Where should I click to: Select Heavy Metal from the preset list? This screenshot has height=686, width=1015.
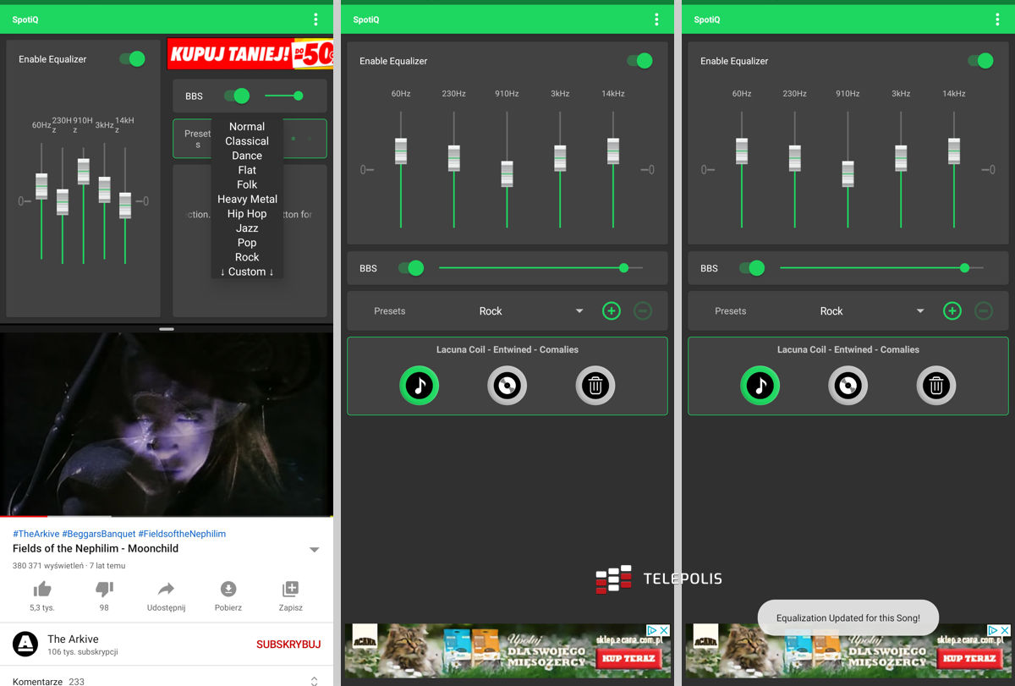247,200
